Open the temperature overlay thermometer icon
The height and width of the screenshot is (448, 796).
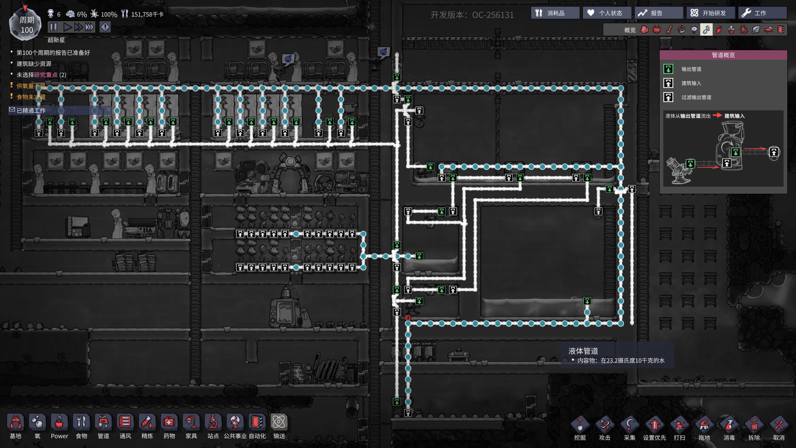tap(669, 29)
